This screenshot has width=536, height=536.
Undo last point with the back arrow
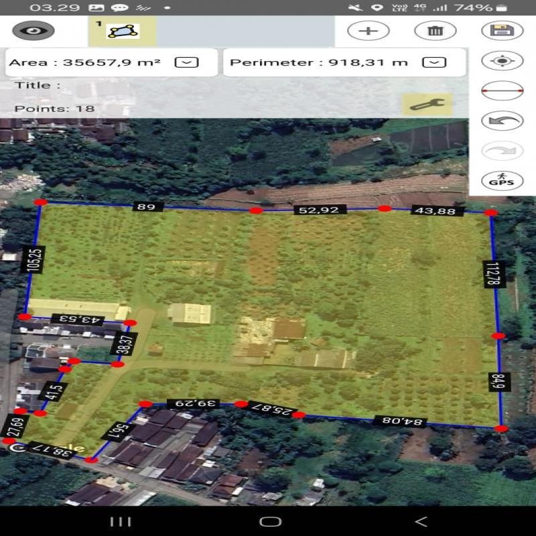[x=502, y=121]
